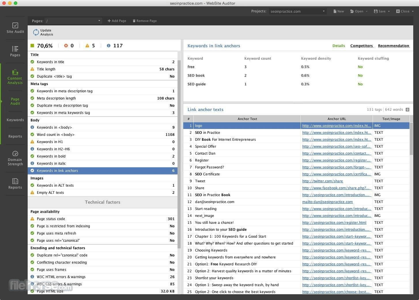Expand the Save button dropdown arrow
This screenshot has width=419, height=300.
tap(389, 12)
